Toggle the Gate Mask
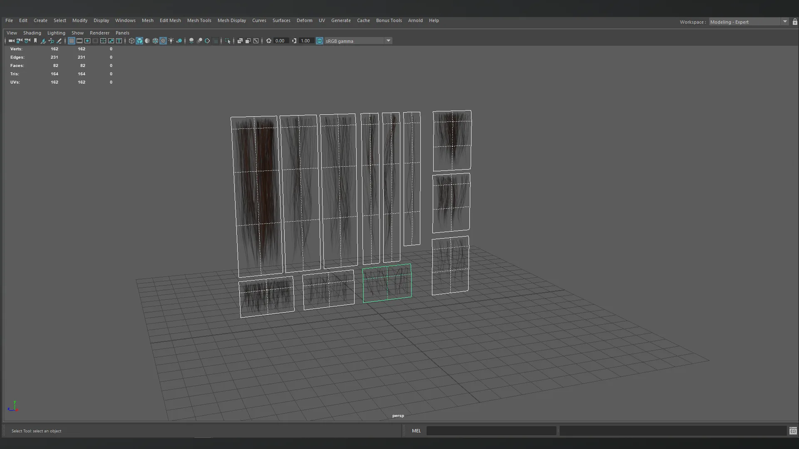The width and height of the screenshot is (799, 449). tap(95, 41)
